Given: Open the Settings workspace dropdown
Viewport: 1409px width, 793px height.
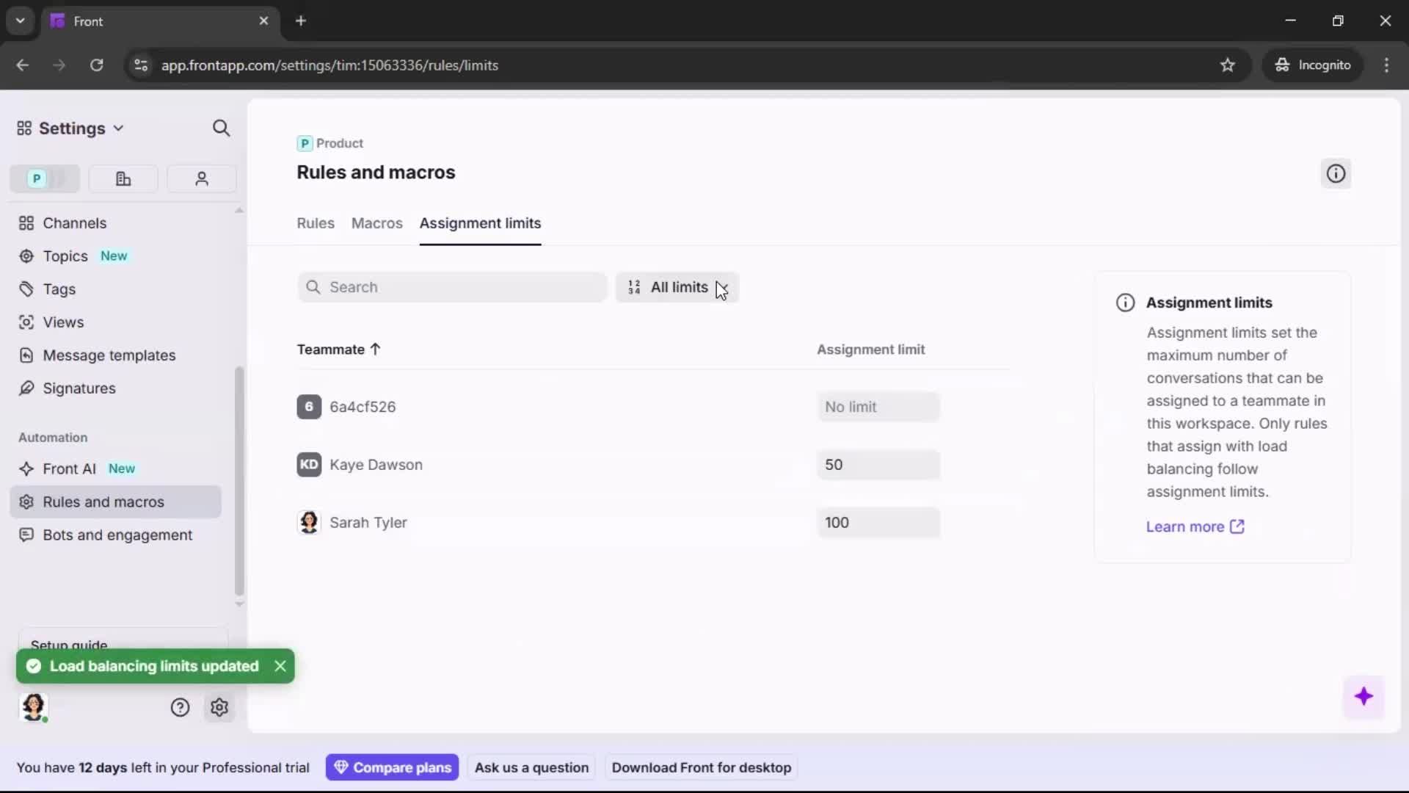Looking at the screenshot, I should (119, 128).
